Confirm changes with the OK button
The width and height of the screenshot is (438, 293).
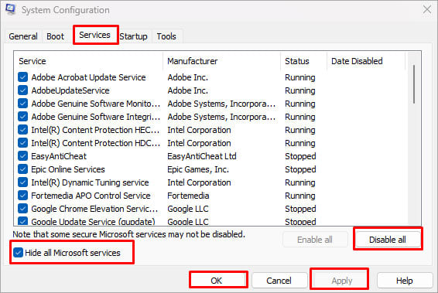[217, 280]
